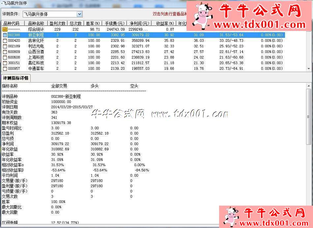This screenshot has height=228, width=313.
Task: Click the icon beside stock code 002189
Action: 5,46
